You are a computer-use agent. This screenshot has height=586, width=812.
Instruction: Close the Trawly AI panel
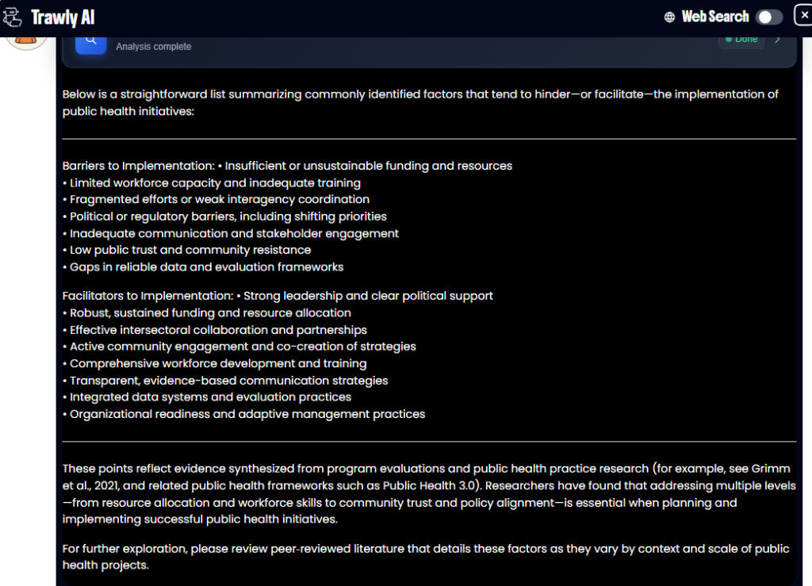[x=803, y=15]
